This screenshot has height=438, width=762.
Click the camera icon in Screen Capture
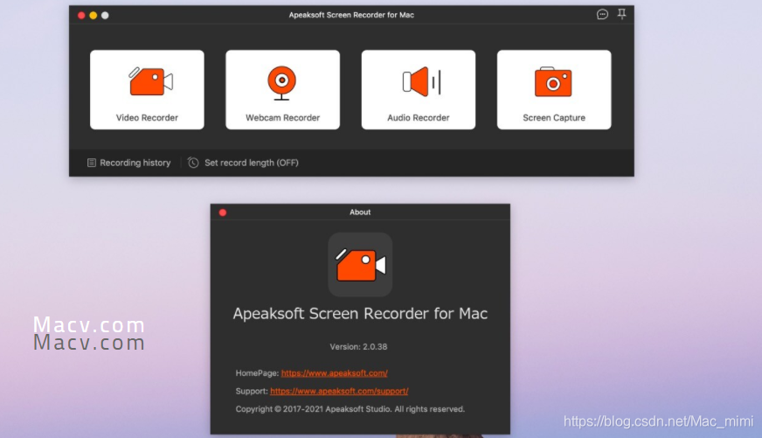(553, 81)
